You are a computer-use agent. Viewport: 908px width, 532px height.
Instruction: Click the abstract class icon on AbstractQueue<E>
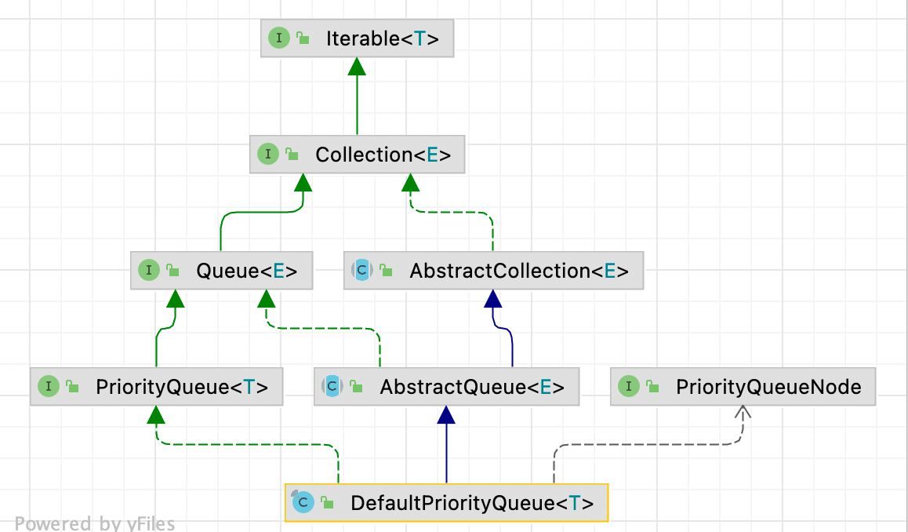point(332,386)
